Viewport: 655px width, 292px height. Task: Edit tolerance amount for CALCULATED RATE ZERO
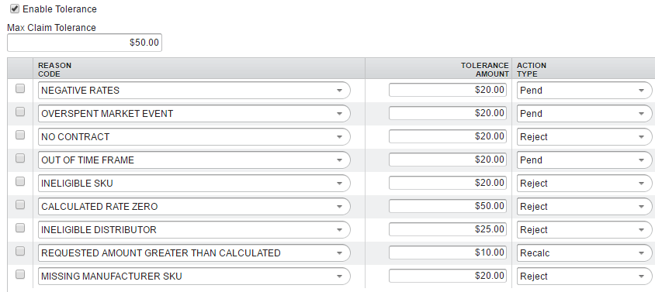coord(448,206)
